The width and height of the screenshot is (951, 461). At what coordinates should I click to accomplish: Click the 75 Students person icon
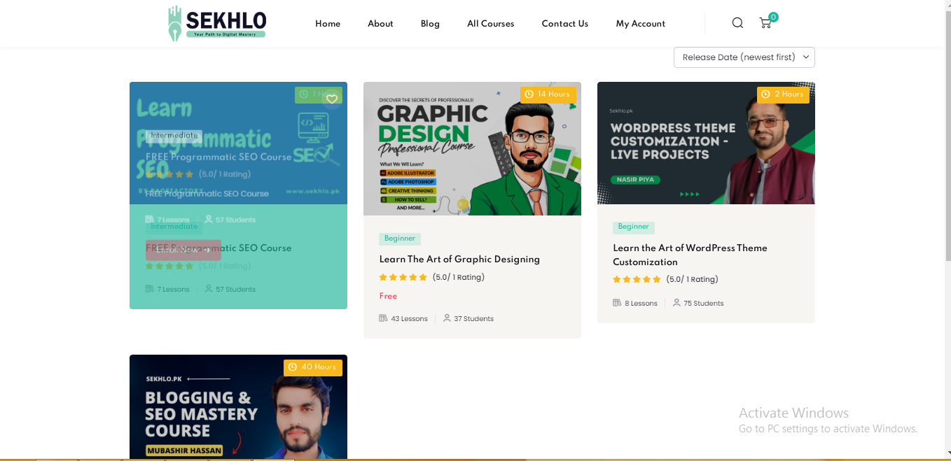(676, 303)
